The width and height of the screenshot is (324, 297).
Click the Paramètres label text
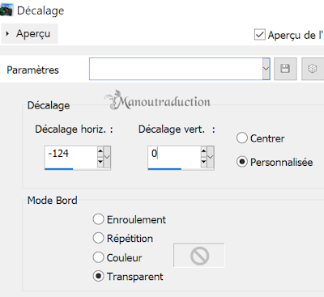(32, 70)
